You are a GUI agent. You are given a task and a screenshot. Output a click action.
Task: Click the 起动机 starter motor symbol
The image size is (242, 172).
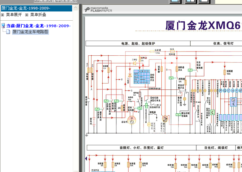coord(131,120)
